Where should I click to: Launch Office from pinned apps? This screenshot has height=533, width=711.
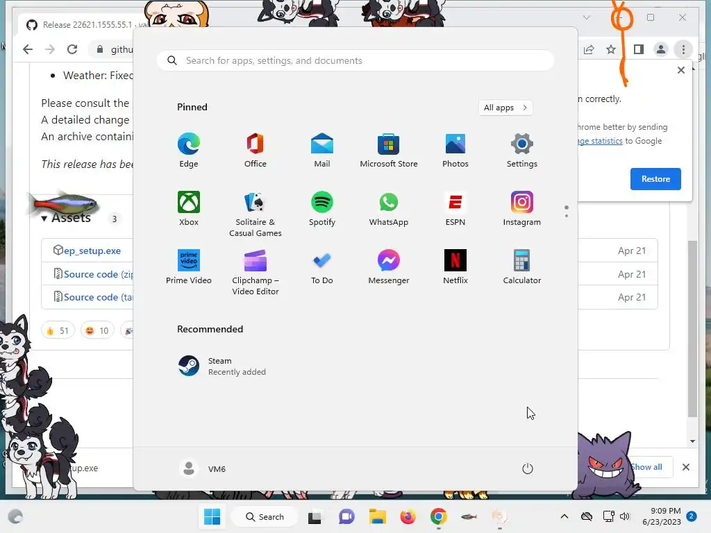pyautogui.click(x=256, y=151)
